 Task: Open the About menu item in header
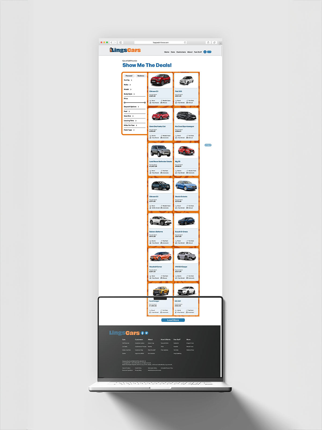tap(190, 52)
